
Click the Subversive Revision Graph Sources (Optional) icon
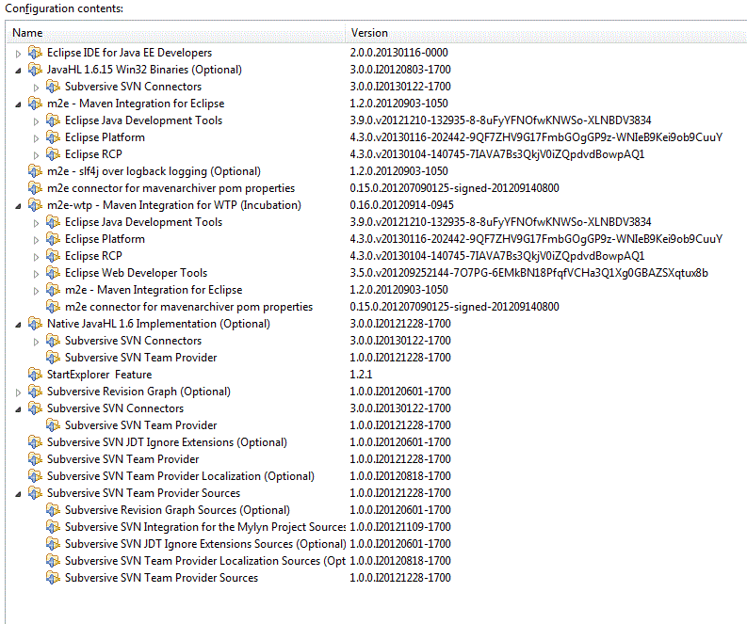click(53, 510)
